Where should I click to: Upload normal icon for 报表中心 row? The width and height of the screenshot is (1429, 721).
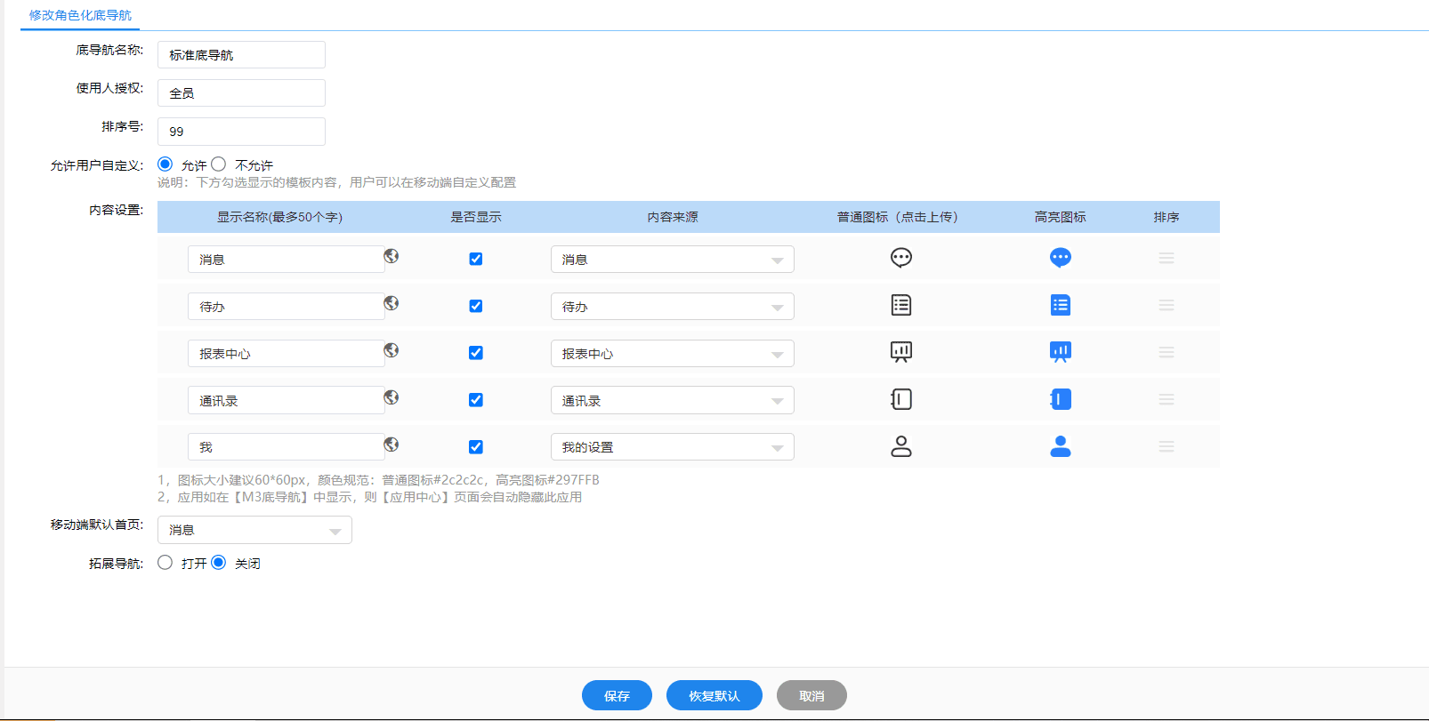coord(901,352)
